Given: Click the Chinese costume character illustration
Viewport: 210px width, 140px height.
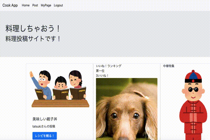Looking at the screenshot, I should coord(193,105).
